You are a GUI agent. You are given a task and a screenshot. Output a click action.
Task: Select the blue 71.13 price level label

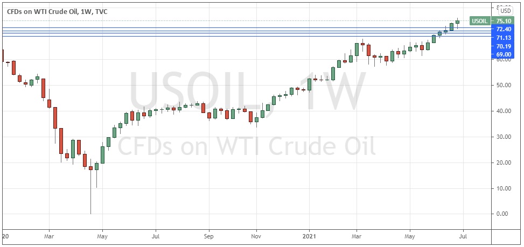tap(504, 37)
